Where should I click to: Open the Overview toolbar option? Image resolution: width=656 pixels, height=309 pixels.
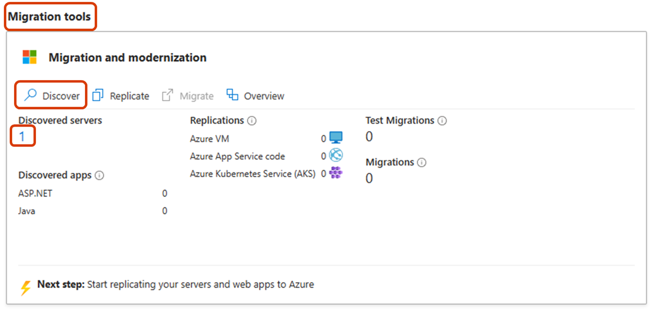coord(264,96)
